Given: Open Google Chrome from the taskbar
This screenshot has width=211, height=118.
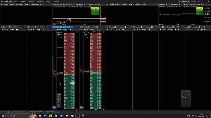Looking at the screenshot, I should pos(56,116).
